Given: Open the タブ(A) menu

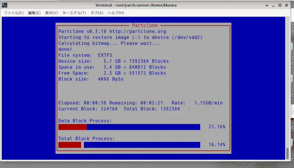Looking at the screenshot, I should (x=97, y=13).
